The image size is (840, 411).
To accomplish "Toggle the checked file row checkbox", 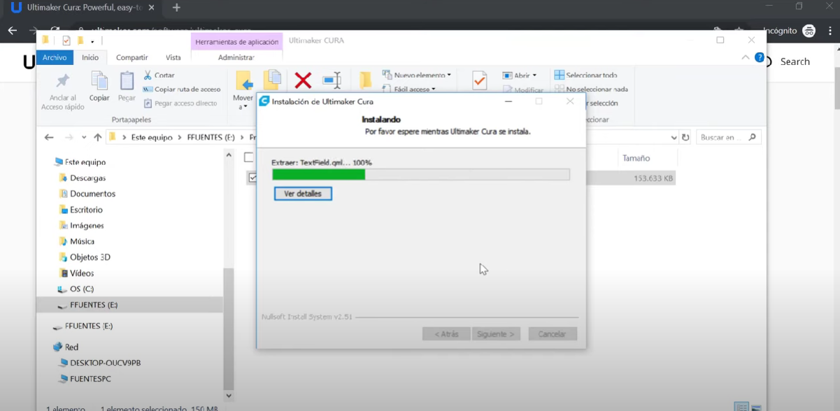I will point(252,178).
